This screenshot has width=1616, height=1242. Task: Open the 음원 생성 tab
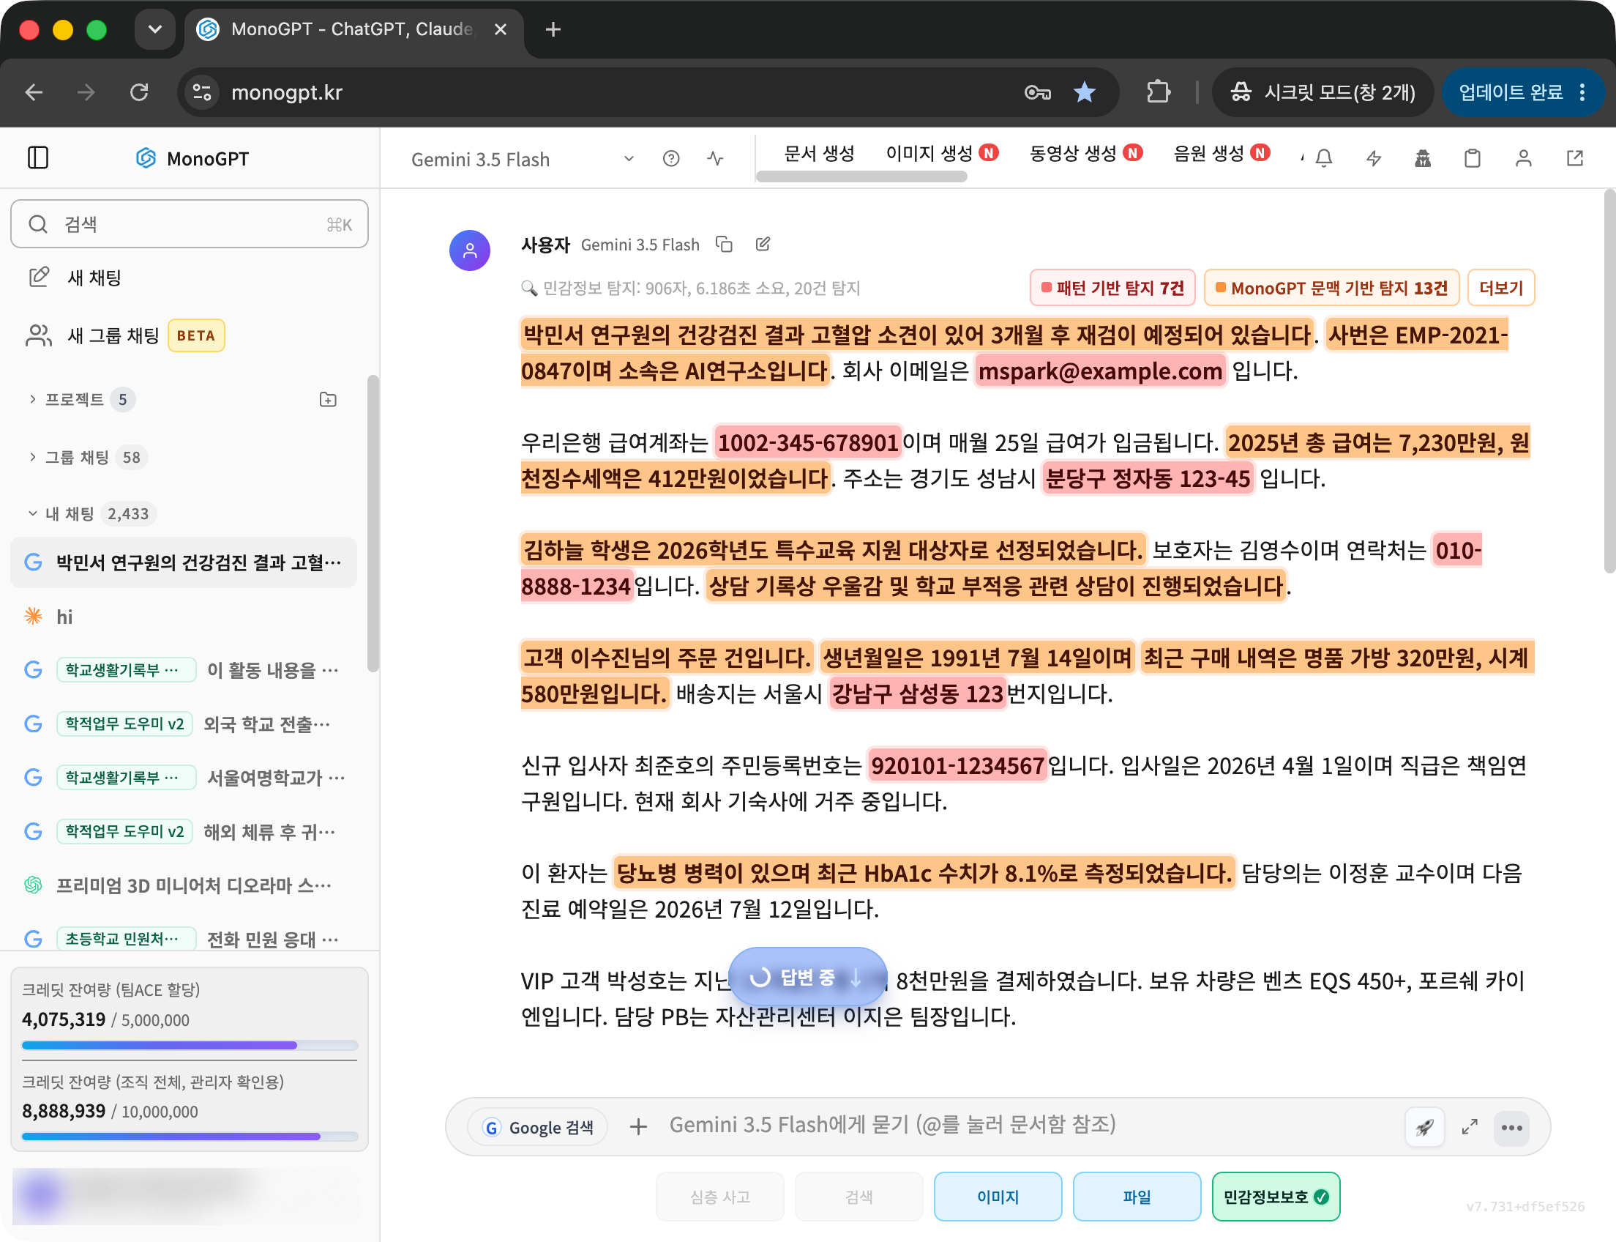tap(1222, 153)
